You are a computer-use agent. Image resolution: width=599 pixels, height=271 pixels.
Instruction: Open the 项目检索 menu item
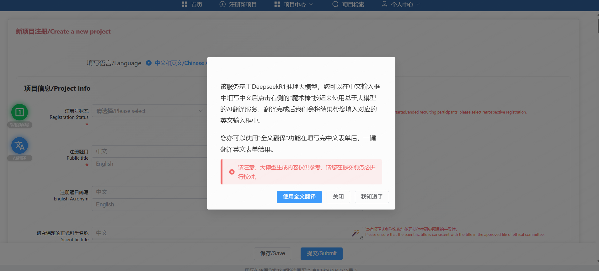[x=353, y=4]
